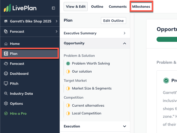Click the Garrett's Bike Shop 2025 company name
The width and height of the screenshot is (177, 133).
[x=31, y=21]
